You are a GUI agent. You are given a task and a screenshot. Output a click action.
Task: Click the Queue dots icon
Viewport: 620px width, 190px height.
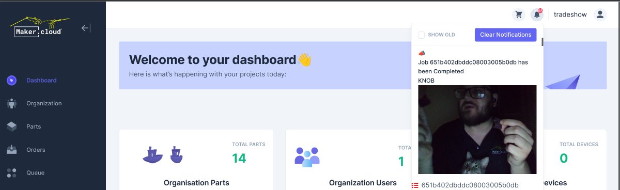point(12,172)
